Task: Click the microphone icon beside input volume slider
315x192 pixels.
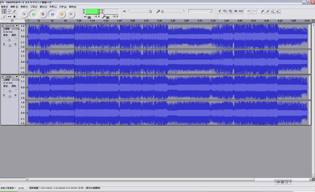Action: [x=158, y=12]
